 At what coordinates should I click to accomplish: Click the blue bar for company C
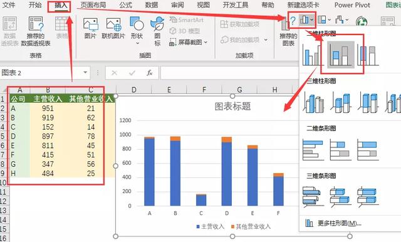tap(201, 200)
